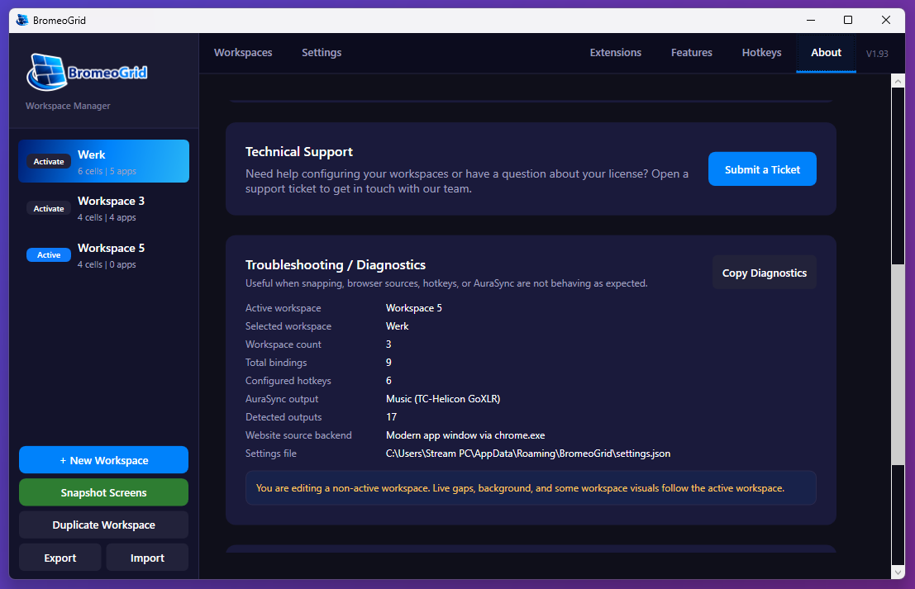The image size is (915, 589).
Task: Click the BromeoGrid logo in sidebar
Action: pos(87,73)
